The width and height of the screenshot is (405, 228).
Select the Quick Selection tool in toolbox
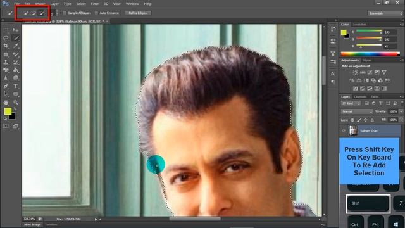[x=15, y=38]
